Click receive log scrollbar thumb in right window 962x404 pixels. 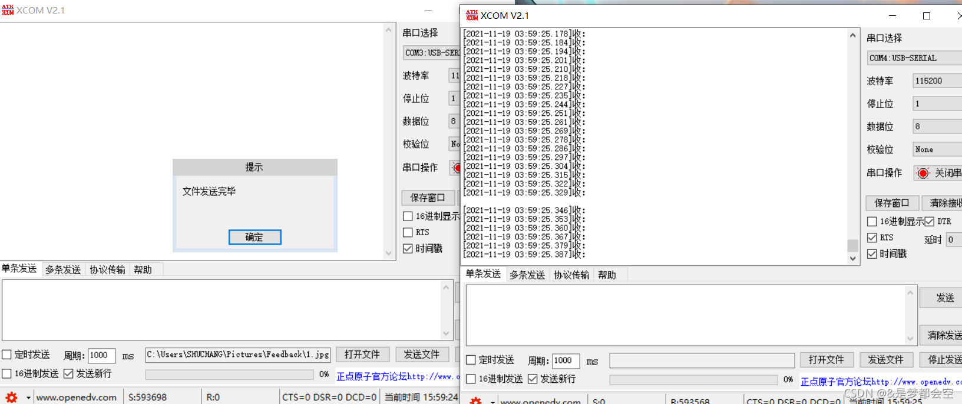[852, 245]
